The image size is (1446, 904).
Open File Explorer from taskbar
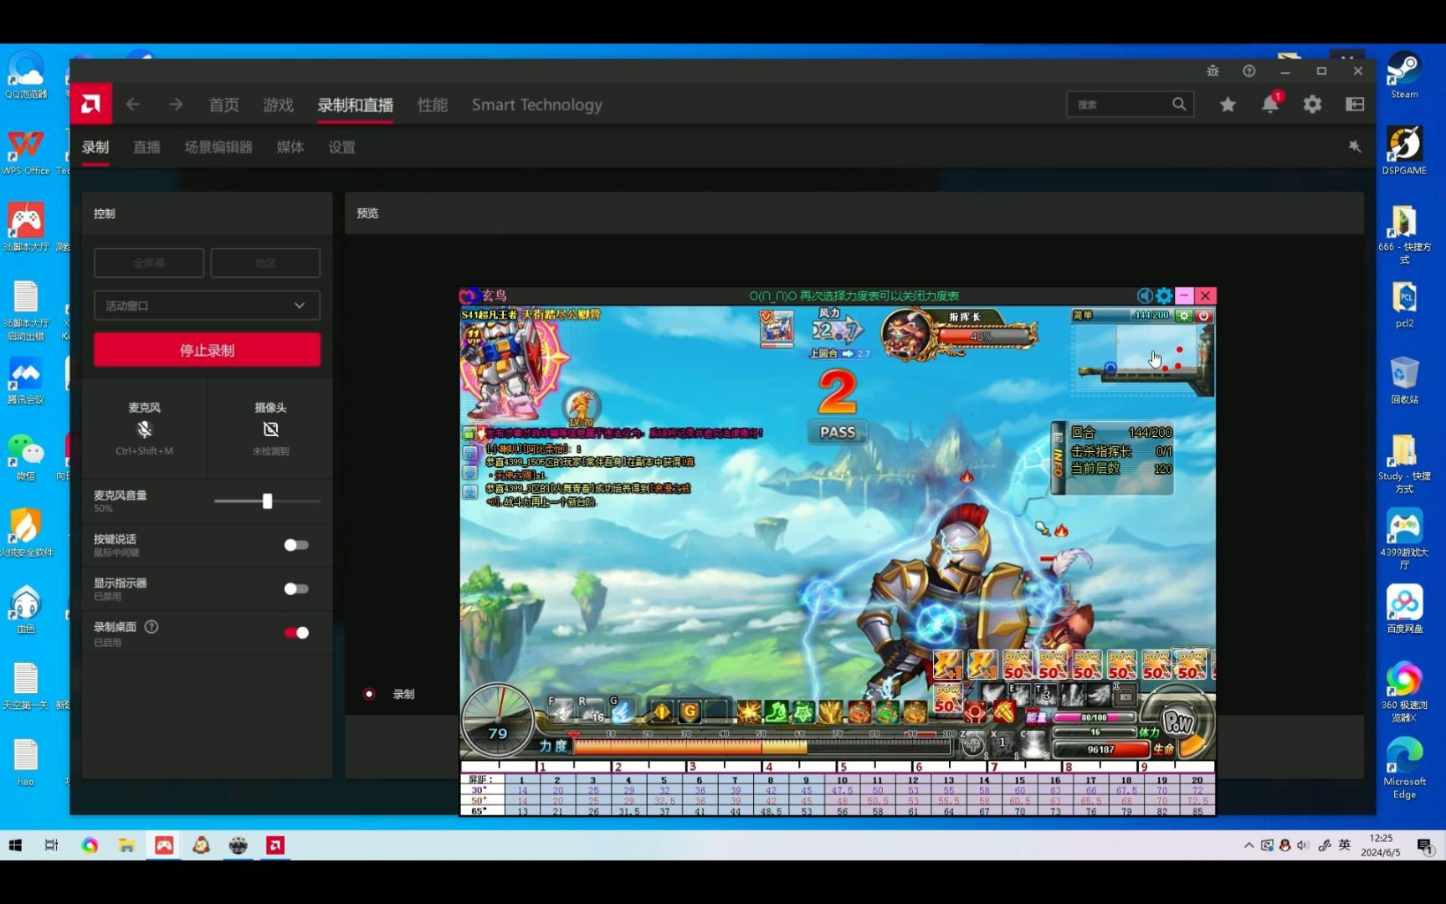click(x=126, y=845)
